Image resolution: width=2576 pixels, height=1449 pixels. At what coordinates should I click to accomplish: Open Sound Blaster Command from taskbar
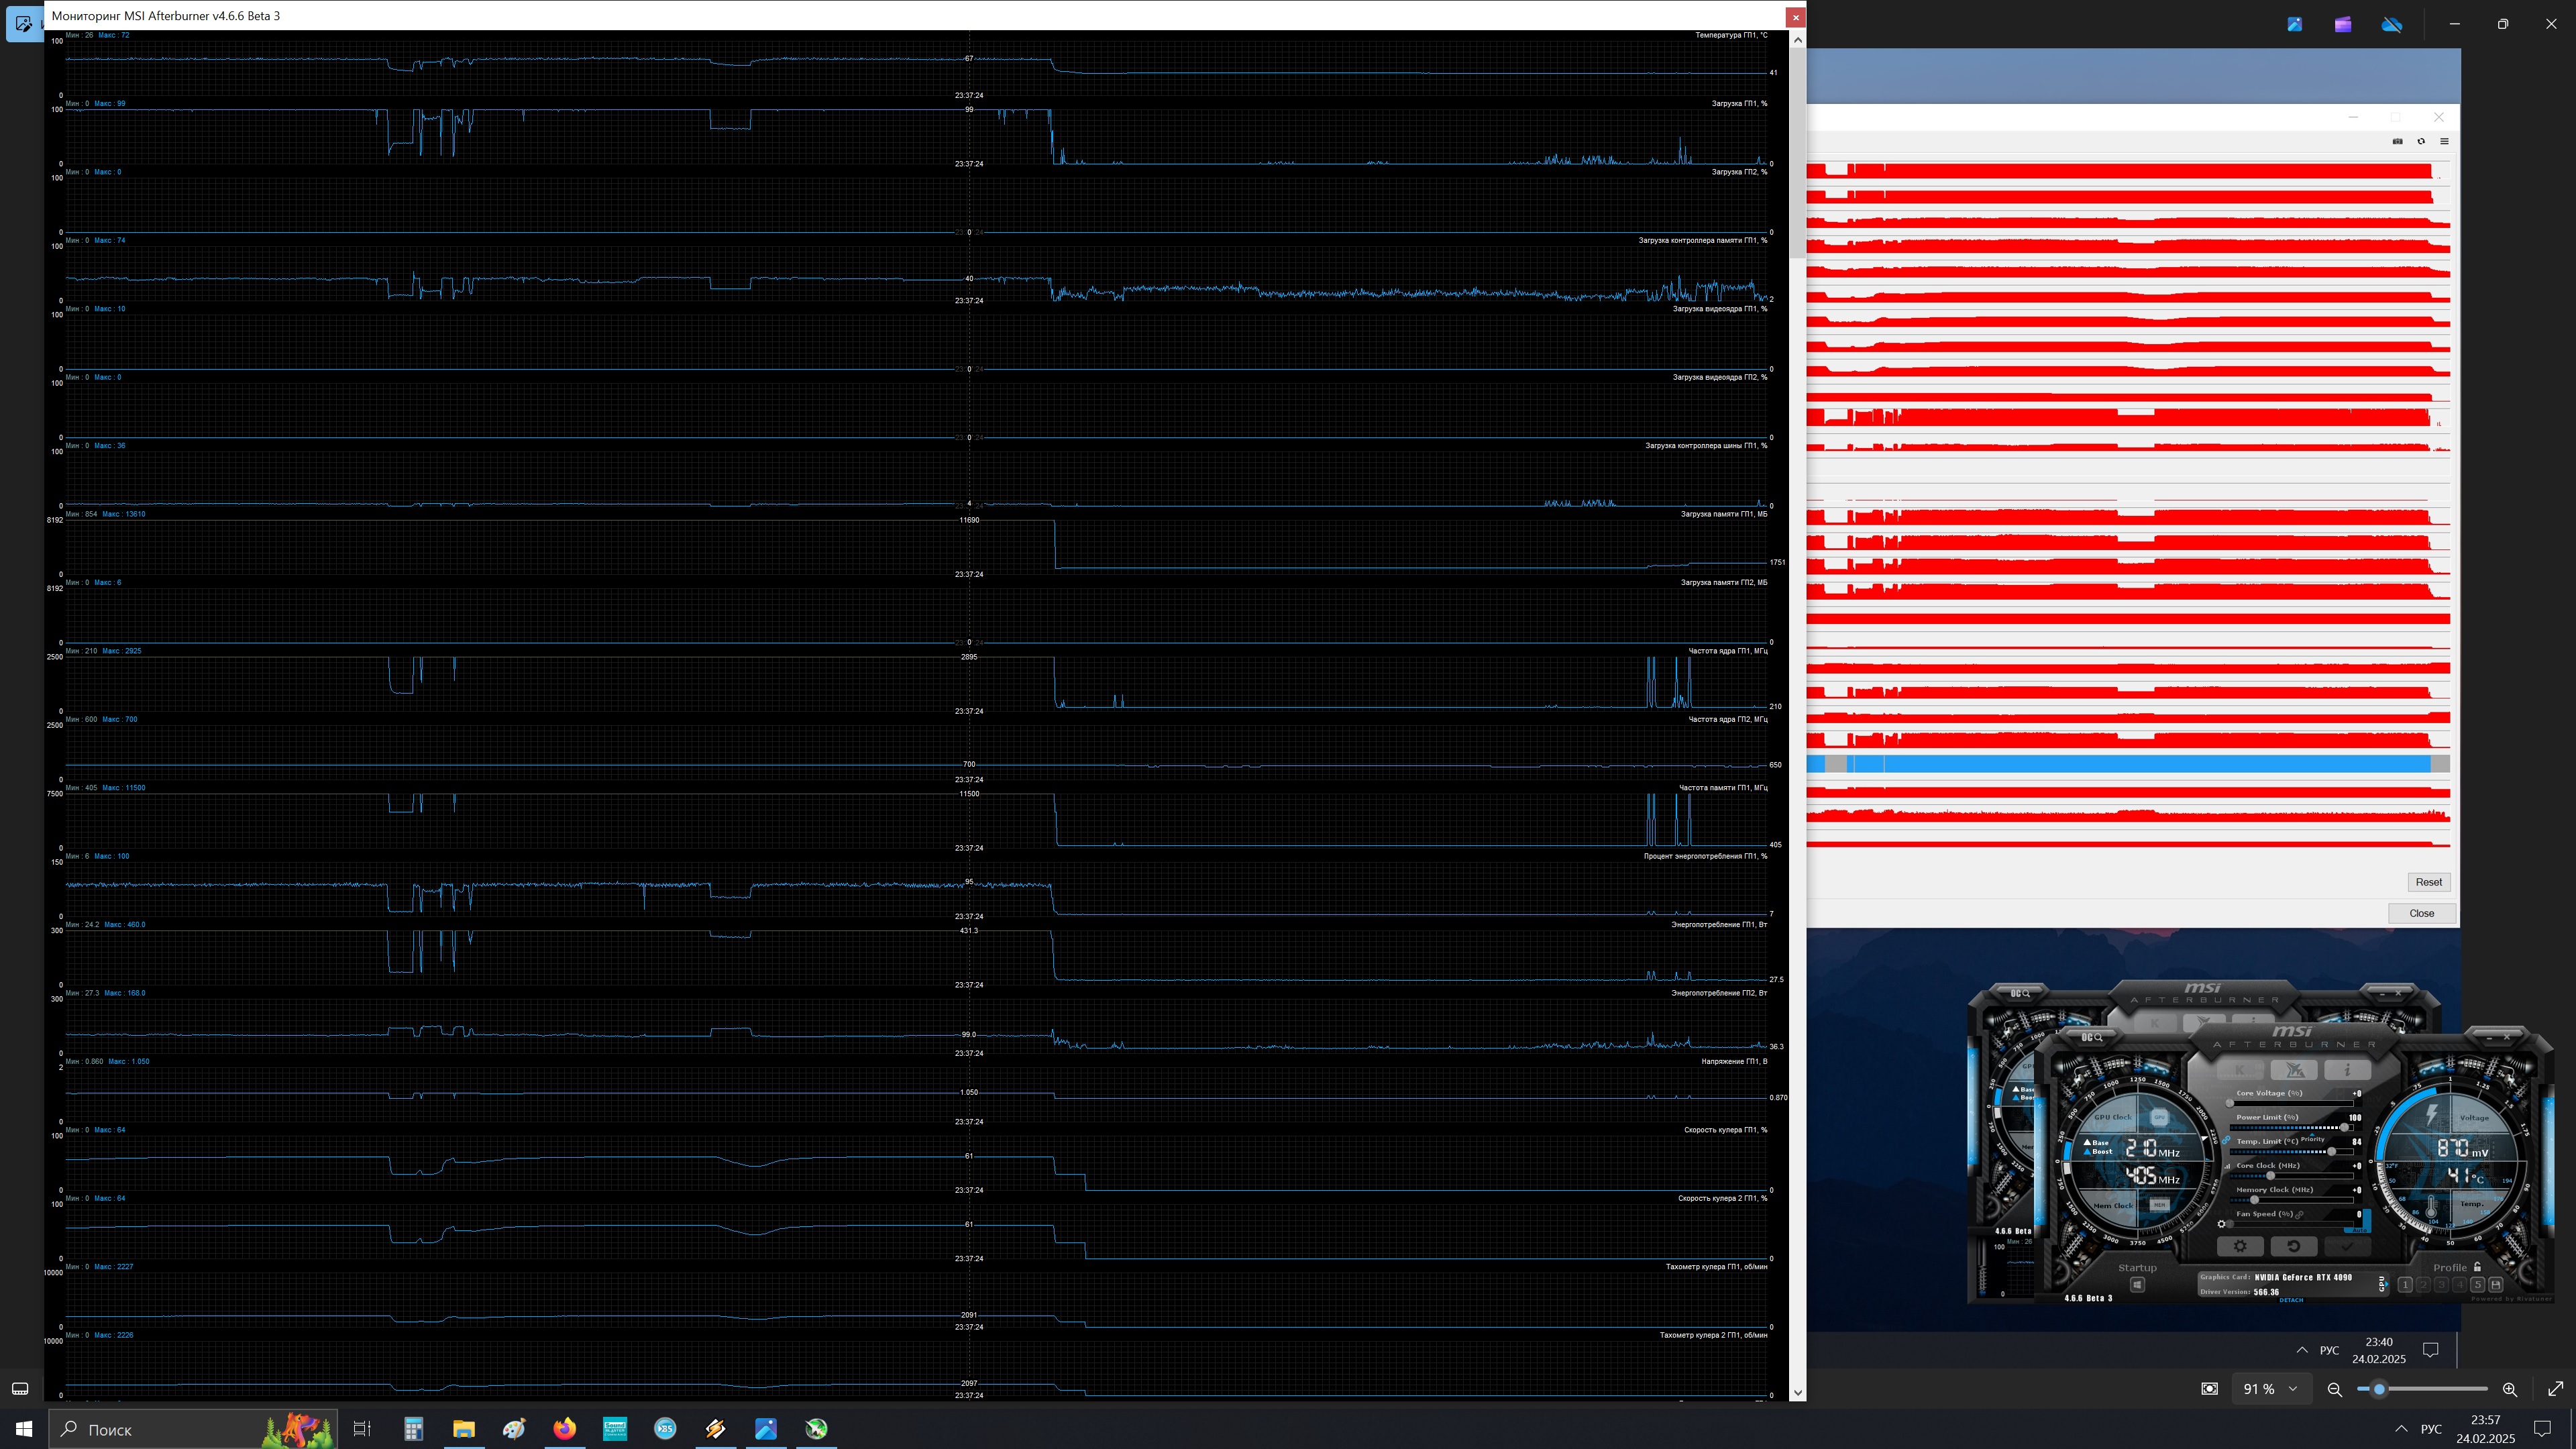click(x=614, y=1429)
